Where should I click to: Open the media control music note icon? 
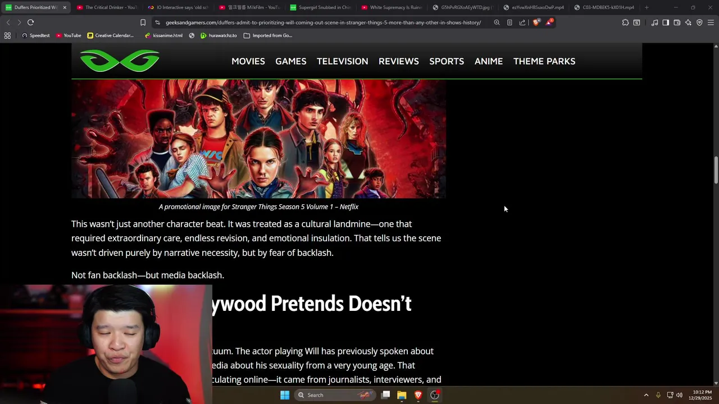click(x=655, y=22)
